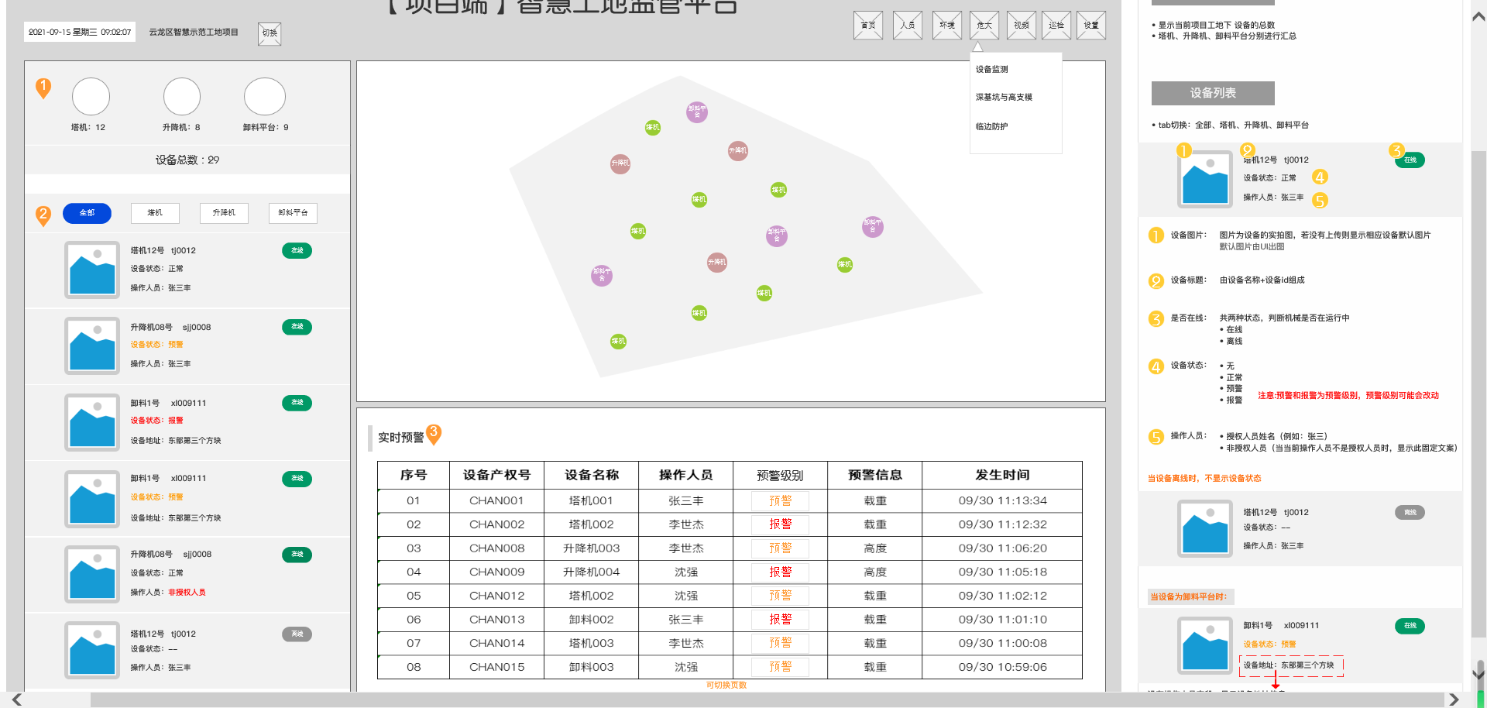Select 深基坑与高支模 menu entry
The width and height of the screenshot is (1487, 708).
[1004, 98]
